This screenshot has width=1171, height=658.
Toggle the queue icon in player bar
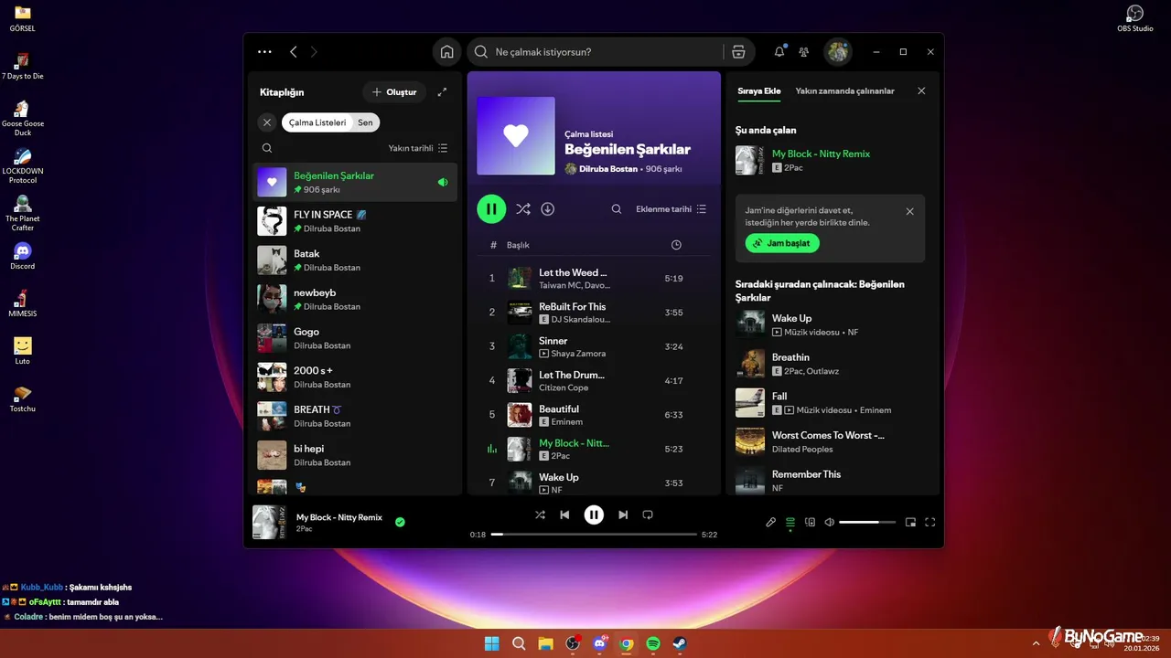[x=790, y=523]
